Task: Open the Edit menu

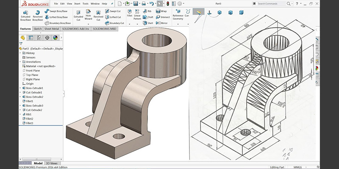Action: (62, 4)
